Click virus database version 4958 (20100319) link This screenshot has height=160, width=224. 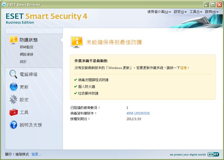point(138,113)
